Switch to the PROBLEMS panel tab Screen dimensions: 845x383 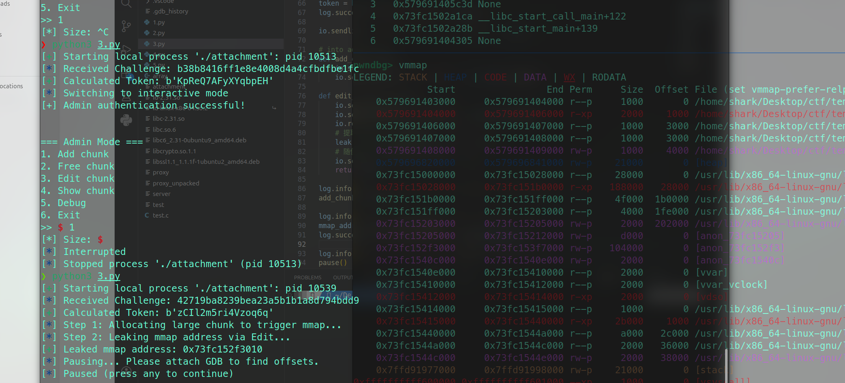point(308,278)
